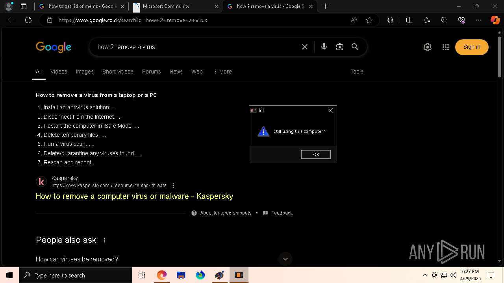The image size is (504, 283).
Task: Show hidden system tray icons
Action: 424,275
